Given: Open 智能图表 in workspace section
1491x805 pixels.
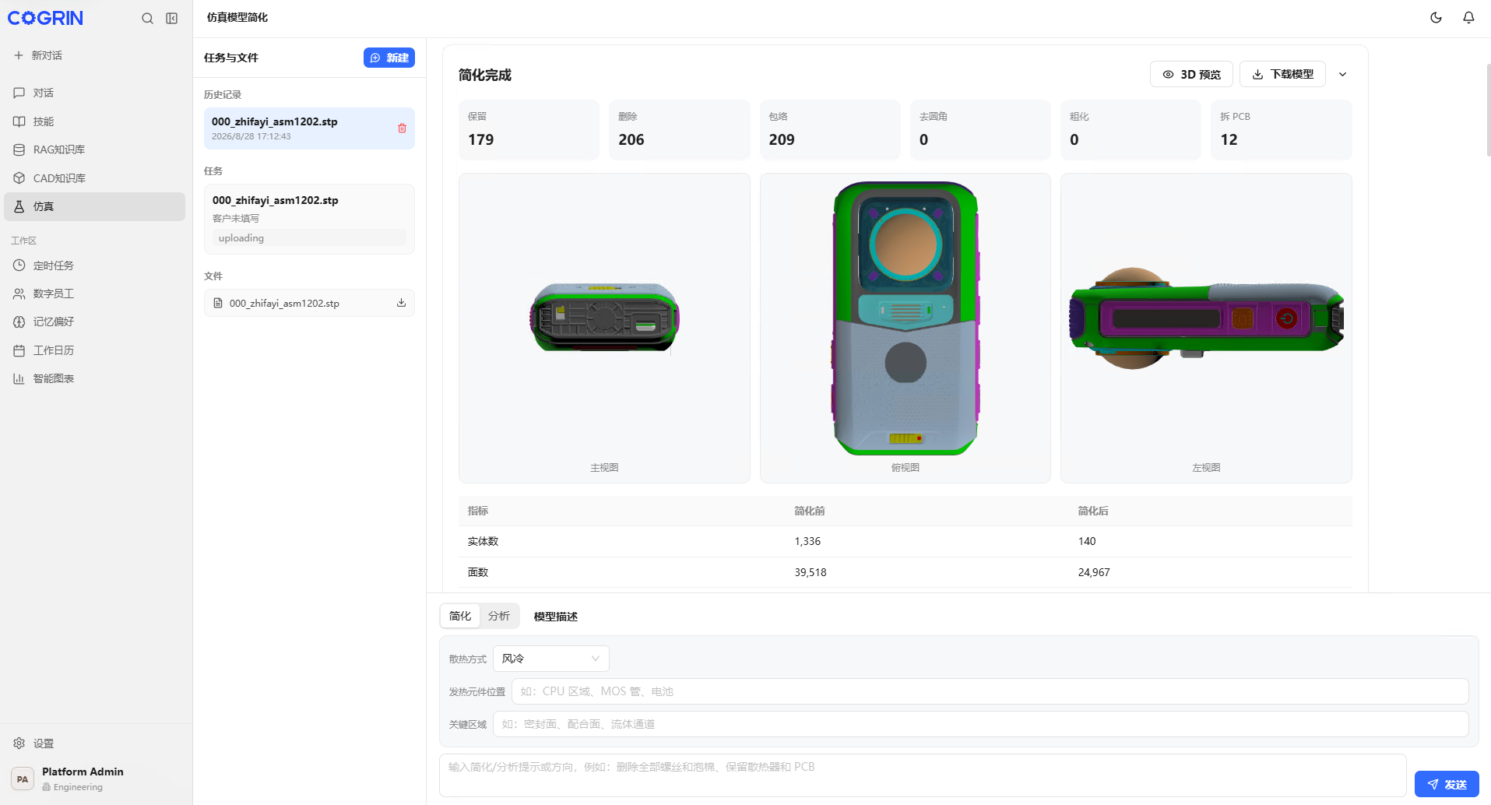Looking at the screenshot, I should [x=95, y=378].
